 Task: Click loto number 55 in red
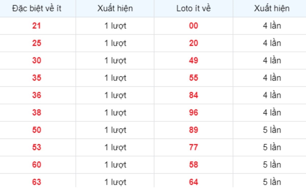point(194,78)
